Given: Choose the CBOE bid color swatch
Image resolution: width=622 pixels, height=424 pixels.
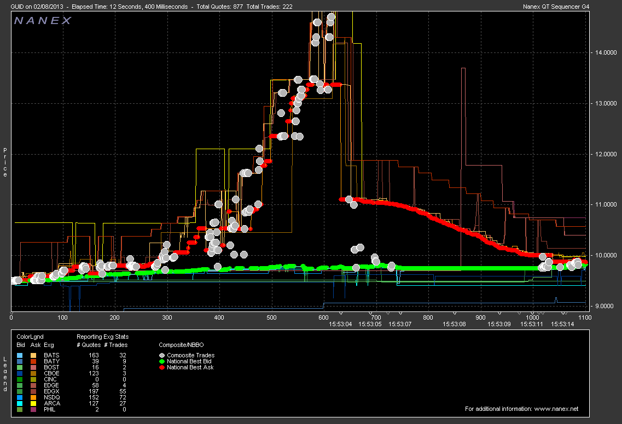Looking at the screenshot, I should pos(20,373).
